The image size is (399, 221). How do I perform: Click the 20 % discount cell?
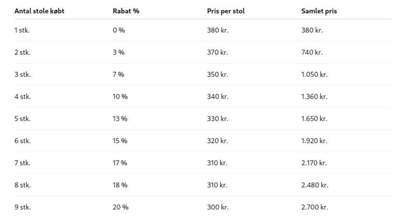tap(121, 207)
